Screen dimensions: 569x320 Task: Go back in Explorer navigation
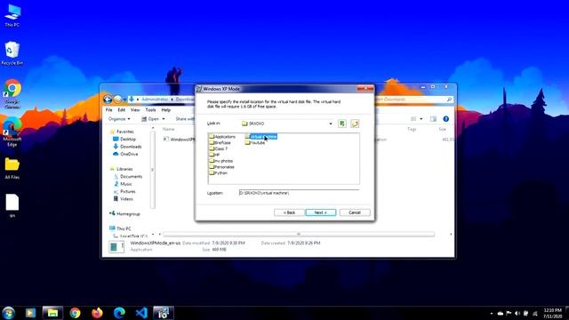(108, 99)
